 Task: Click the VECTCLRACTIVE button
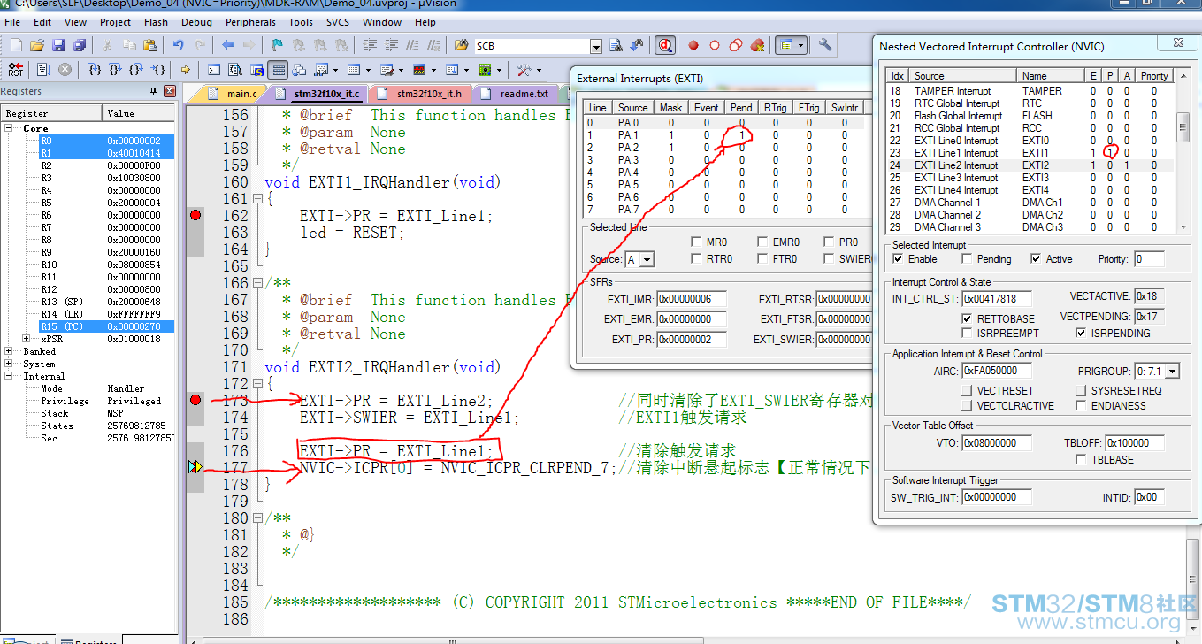(x=967, y=406)
